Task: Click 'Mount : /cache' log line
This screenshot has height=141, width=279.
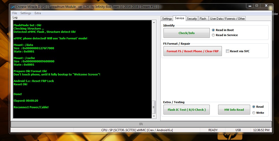Action: point(24,58)
